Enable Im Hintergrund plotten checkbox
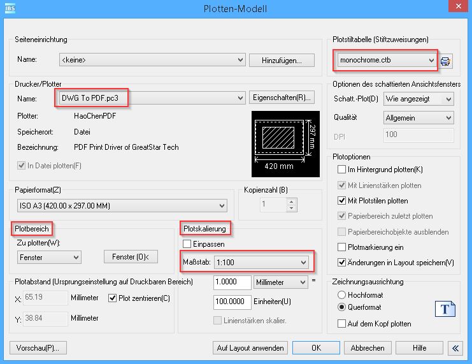Image resolution: width=472 pixels, height=364 pixels. click(x=341, y=170)
